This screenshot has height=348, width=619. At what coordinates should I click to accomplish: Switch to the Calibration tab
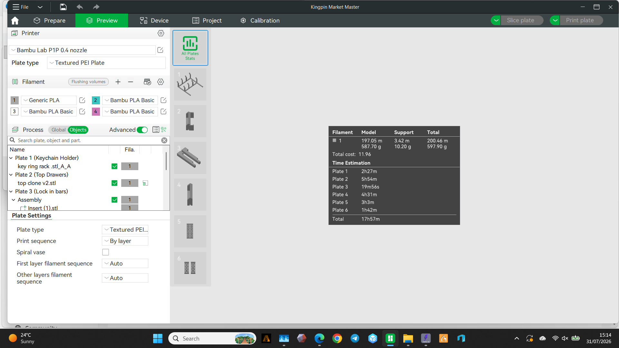click(x=260, y=21)
